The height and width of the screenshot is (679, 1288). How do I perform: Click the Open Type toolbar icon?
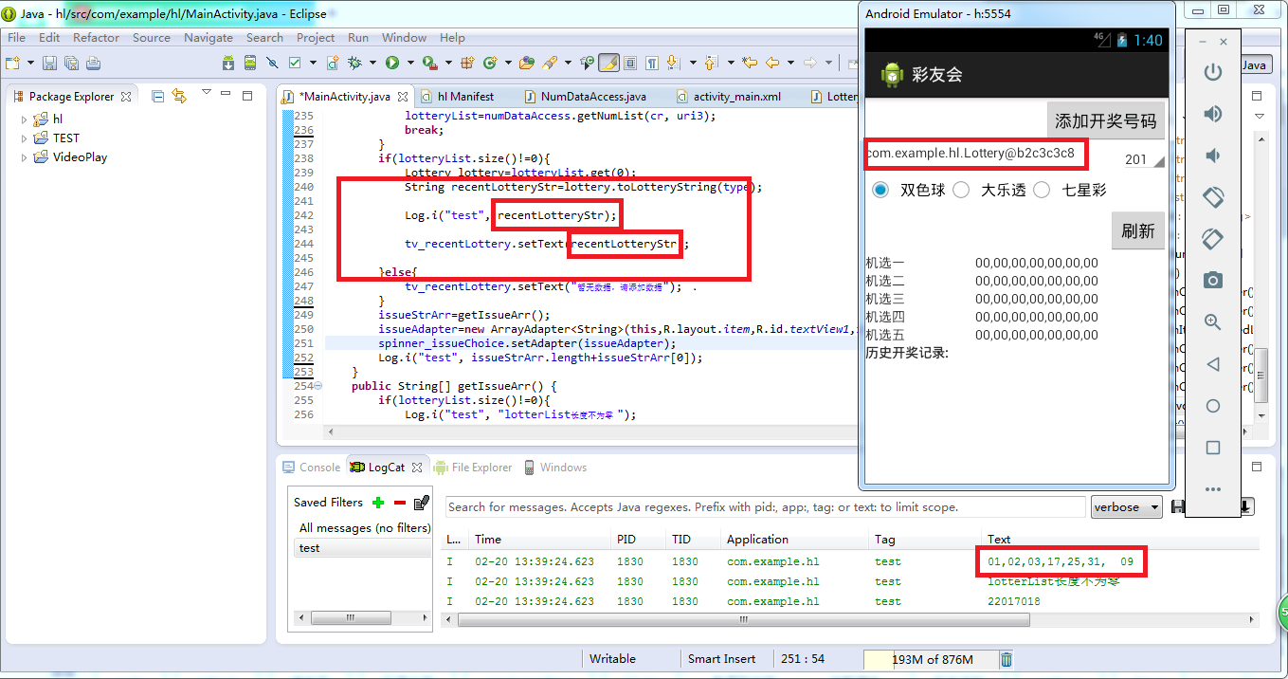click(527, 64)
